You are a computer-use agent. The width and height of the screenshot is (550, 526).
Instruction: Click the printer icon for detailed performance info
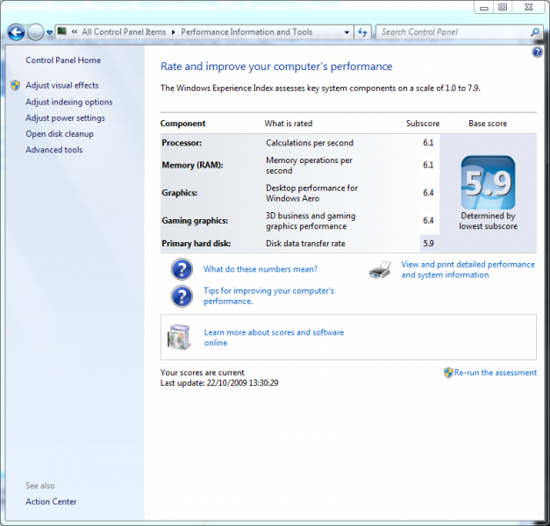[x=380, y=269]
